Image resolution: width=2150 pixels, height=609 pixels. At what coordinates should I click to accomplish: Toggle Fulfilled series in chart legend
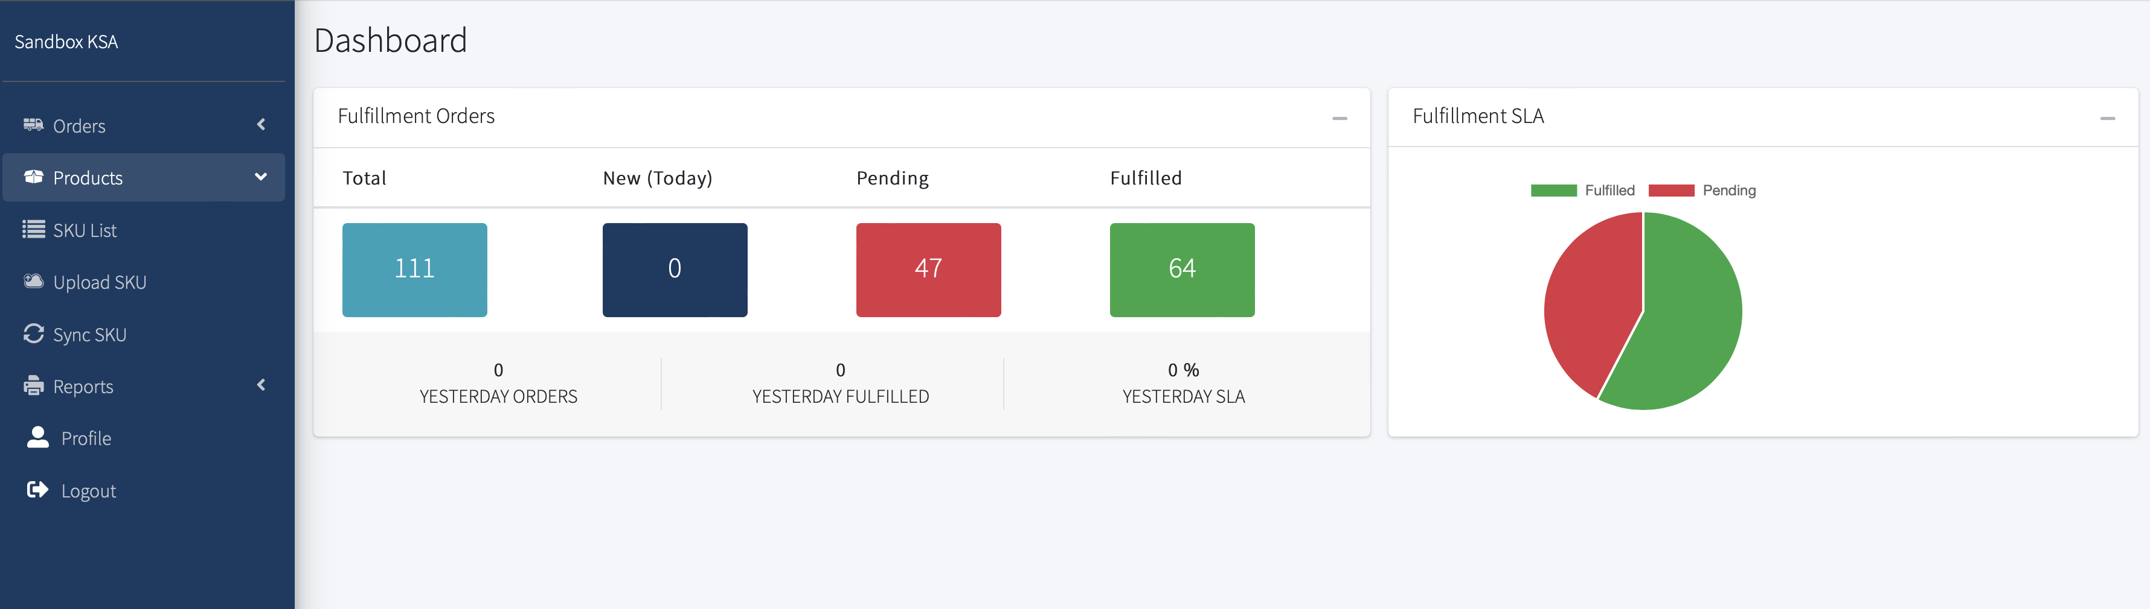(1582, 191)
